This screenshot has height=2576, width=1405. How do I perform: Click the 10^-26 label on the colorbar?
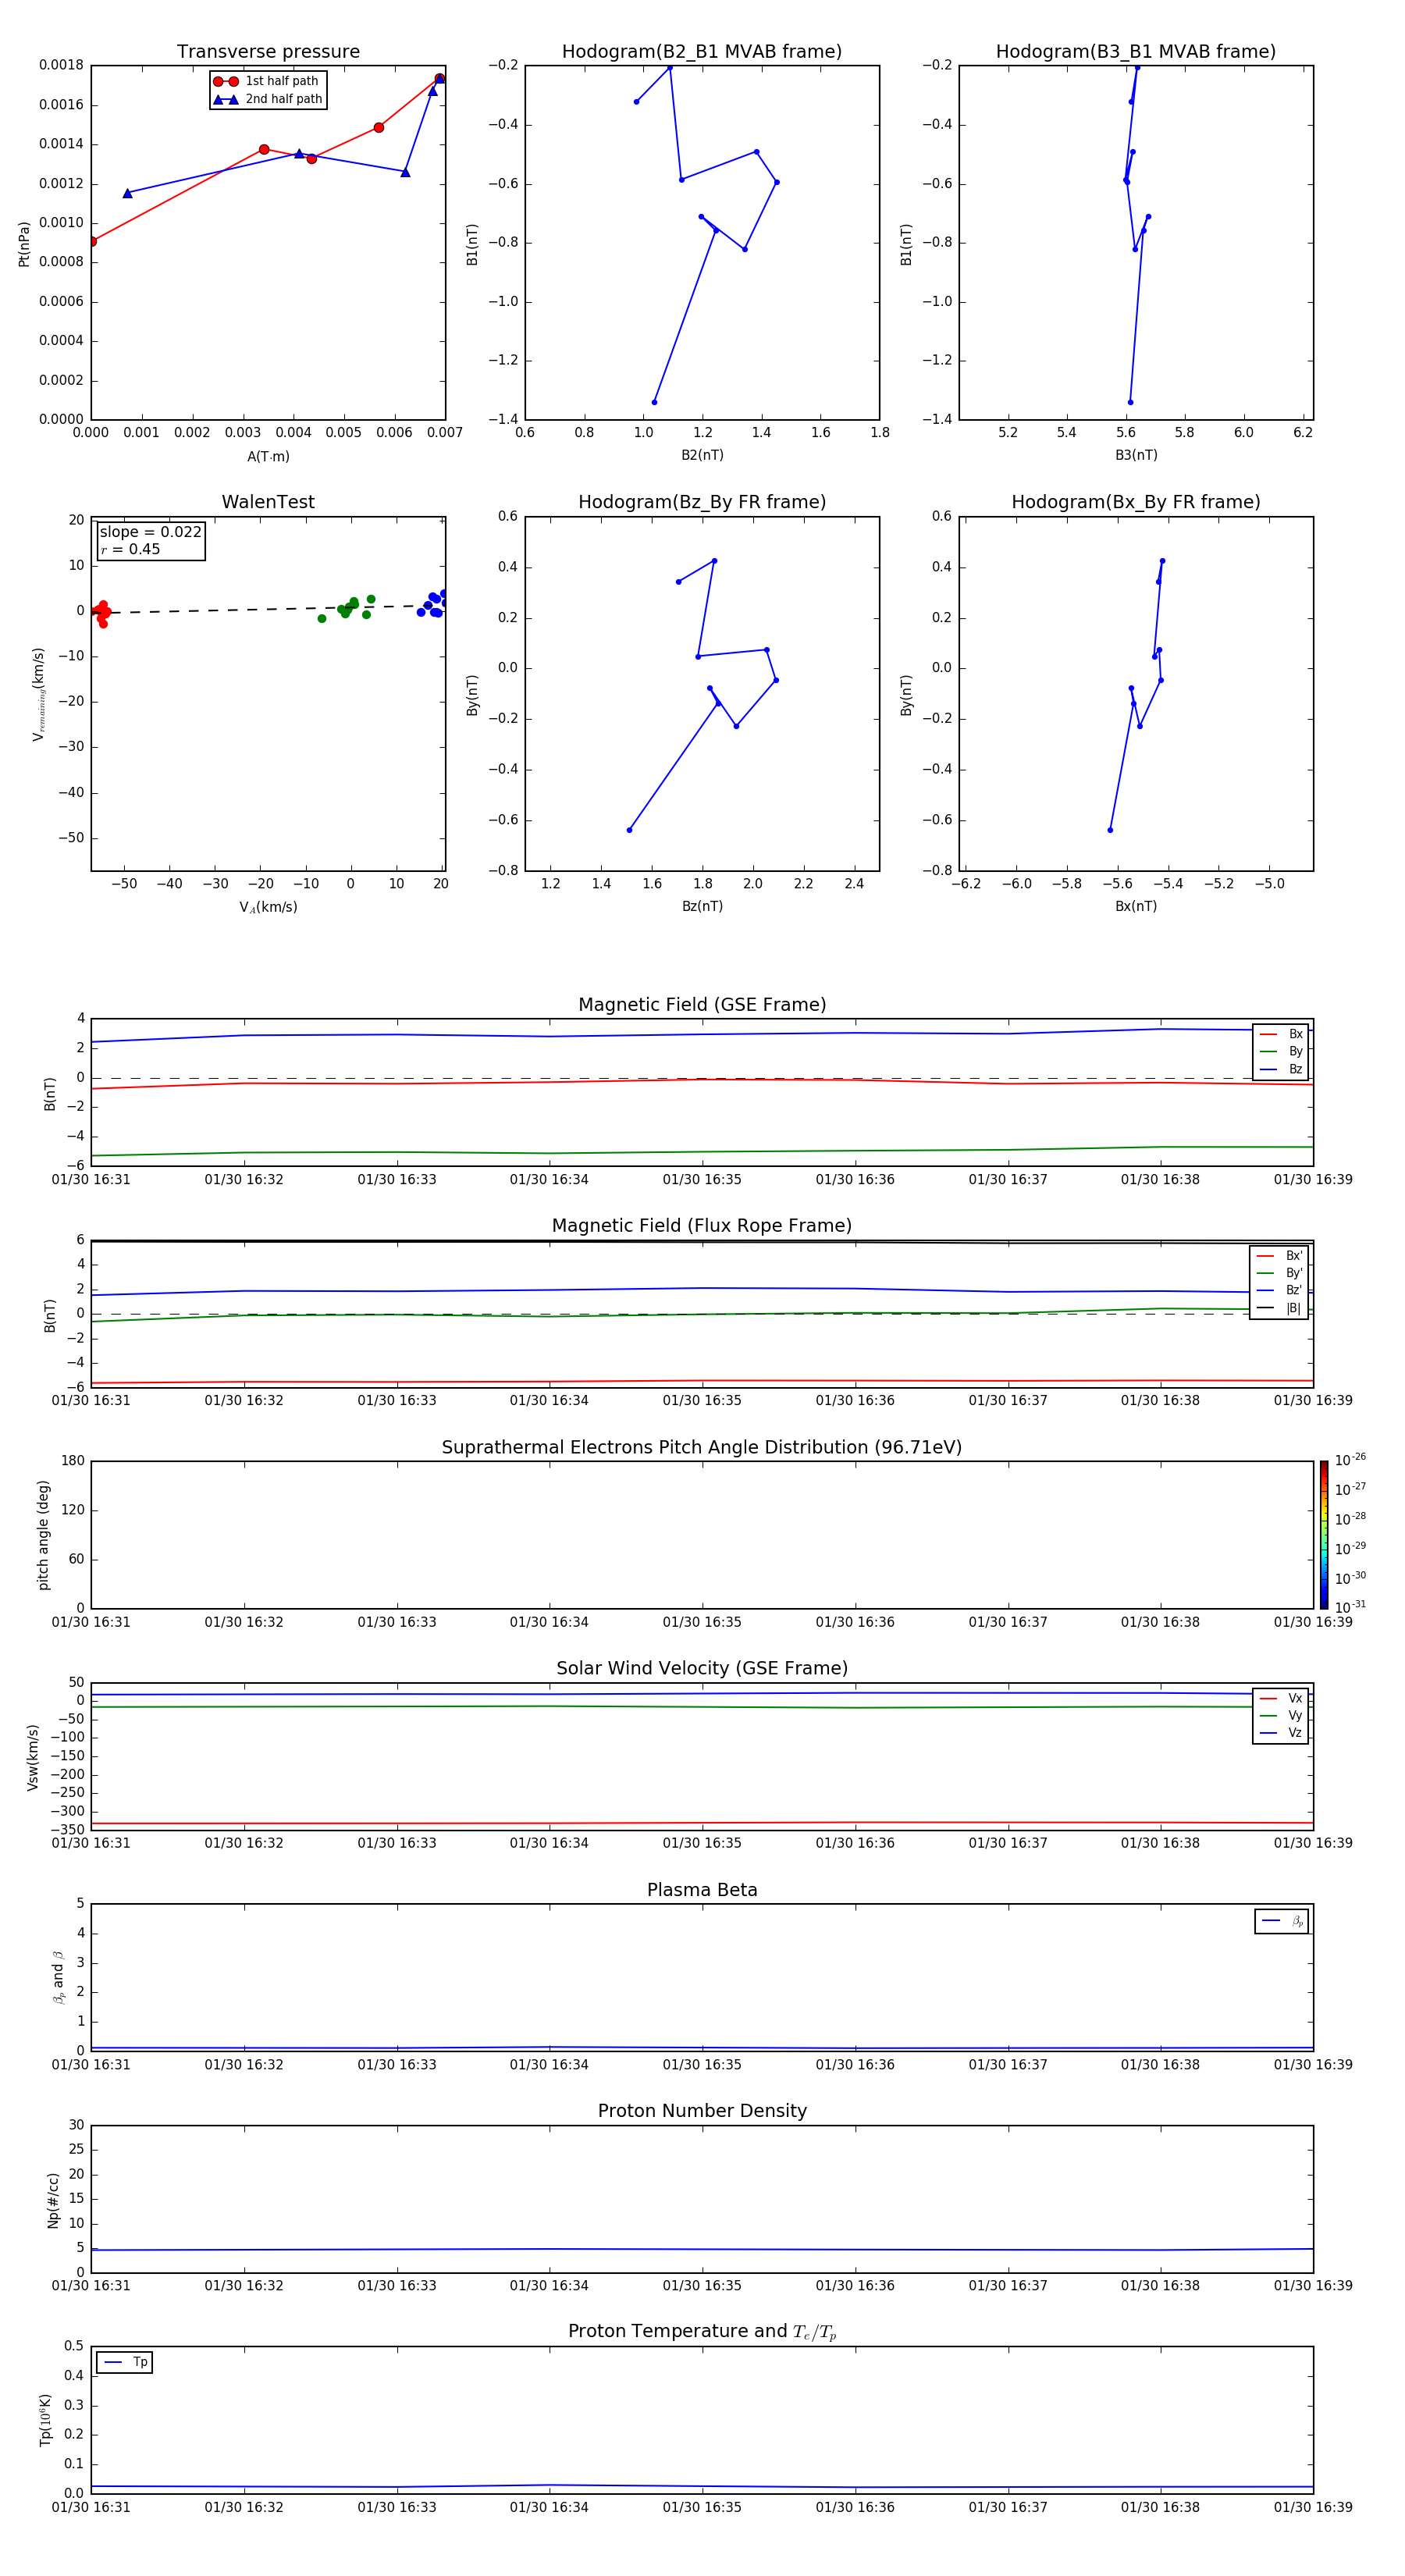(x=1350, y=1460)
